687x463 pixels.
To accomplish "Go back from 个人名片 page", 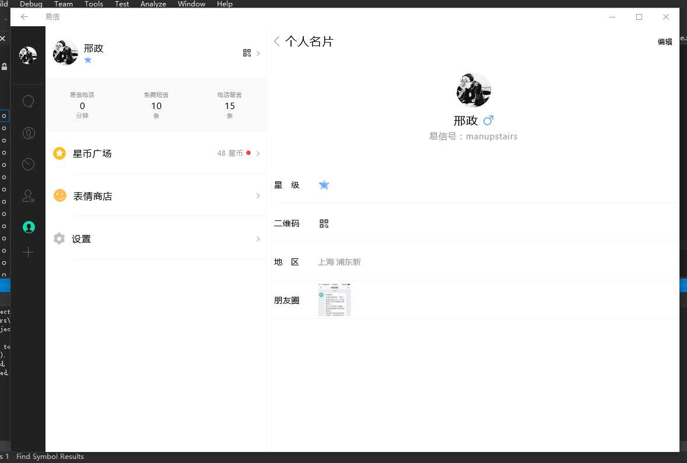I will tap(277, 41).
